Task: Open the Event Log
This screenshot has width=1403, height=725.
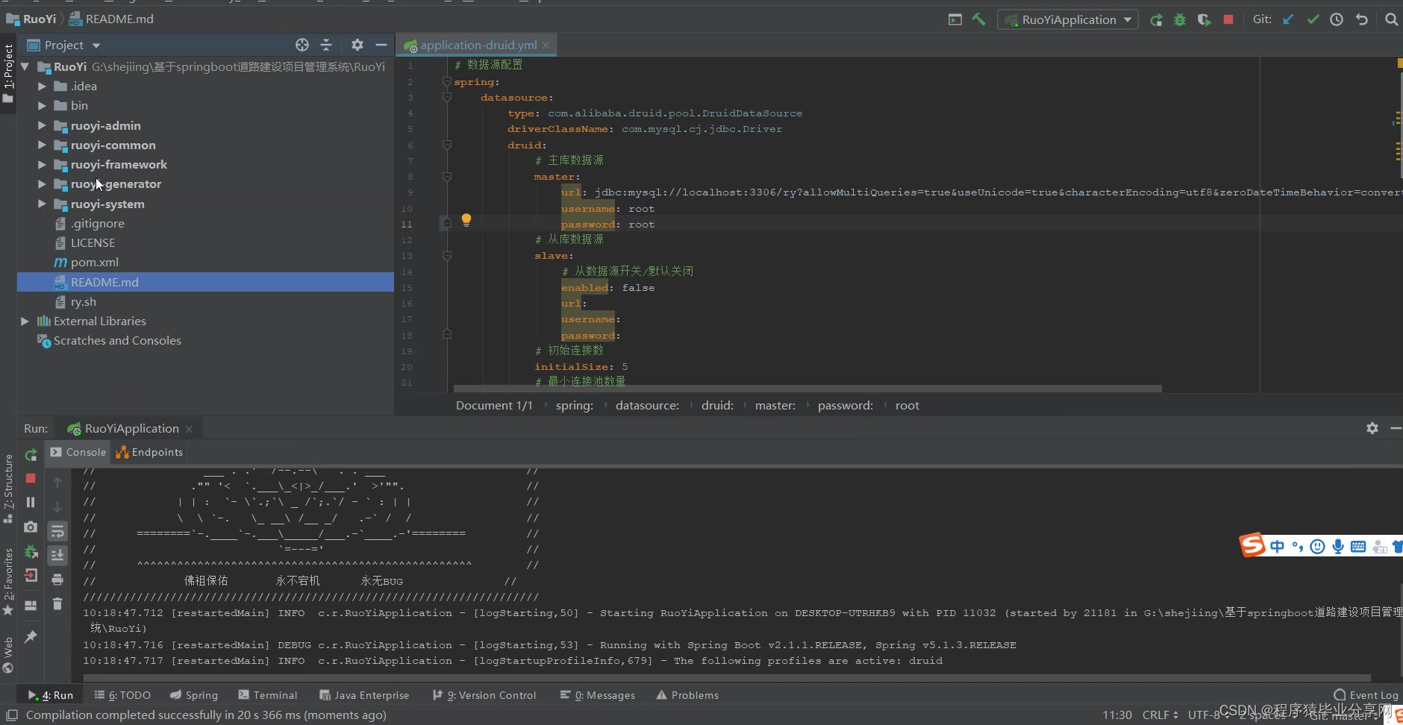Action: (x=1366, y=695)
